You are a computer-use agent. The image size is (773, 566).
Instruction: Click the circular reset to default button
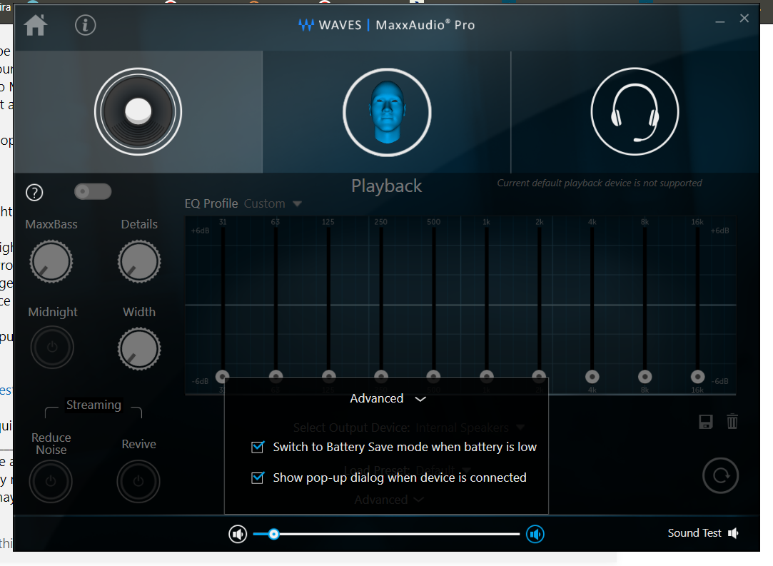[x=721, y=476]
